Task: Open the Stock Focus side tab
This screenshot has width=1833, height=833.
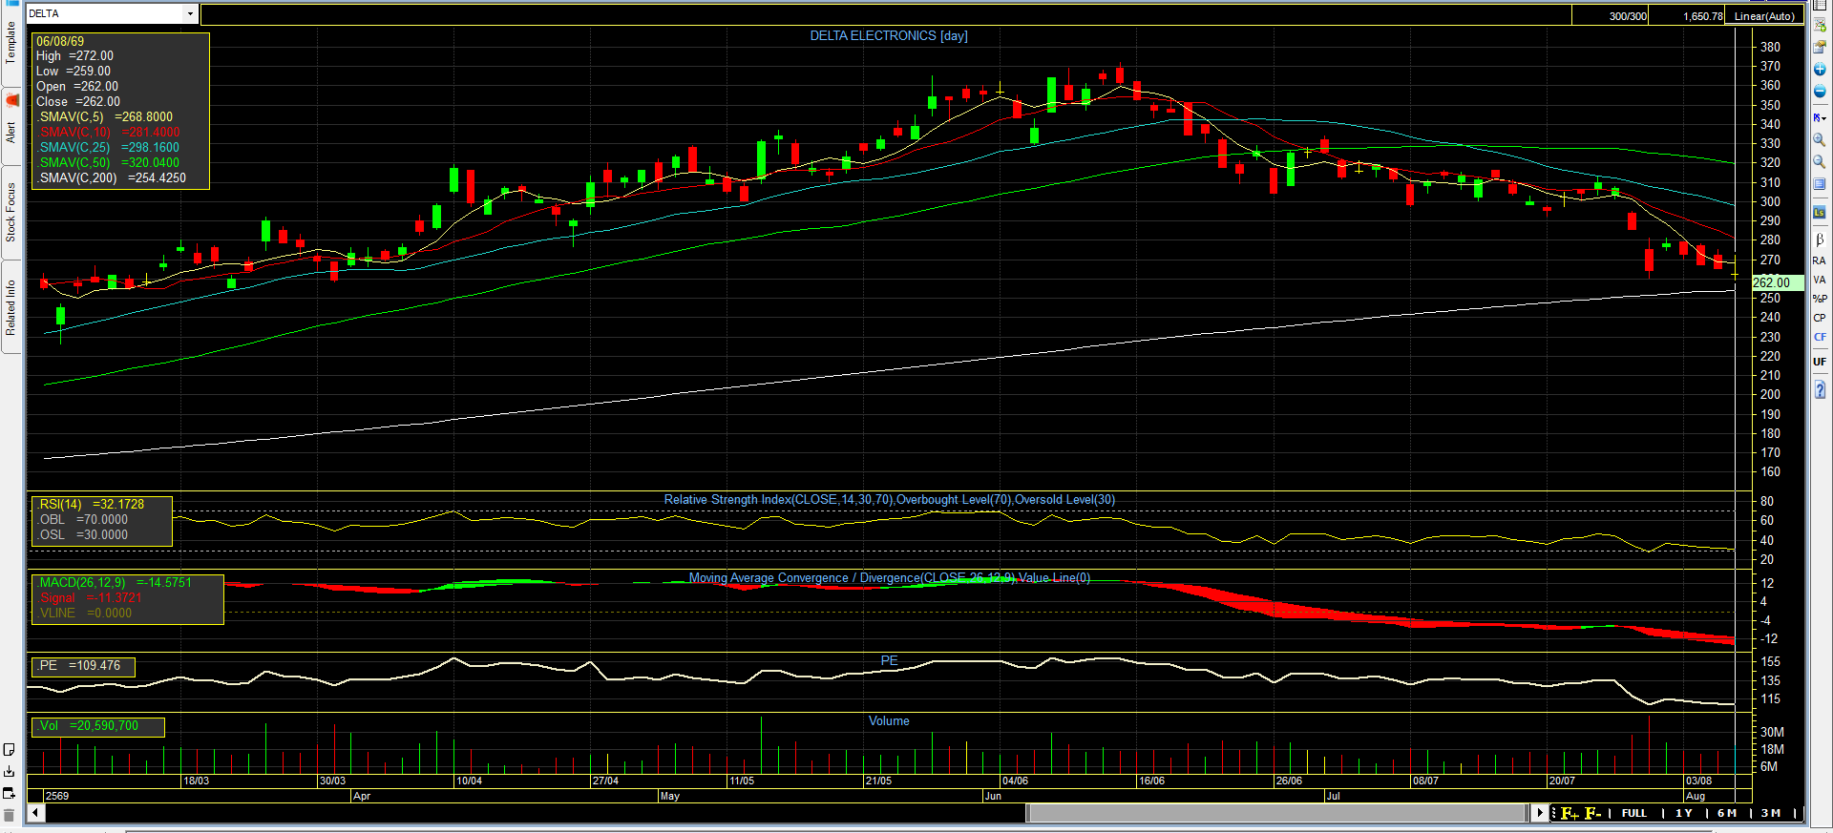Action: (x=11, y=212)
